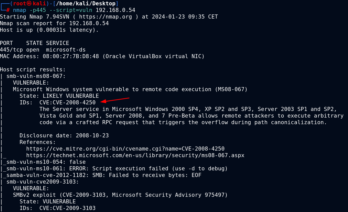Click the nmap command name

point(20,10)
